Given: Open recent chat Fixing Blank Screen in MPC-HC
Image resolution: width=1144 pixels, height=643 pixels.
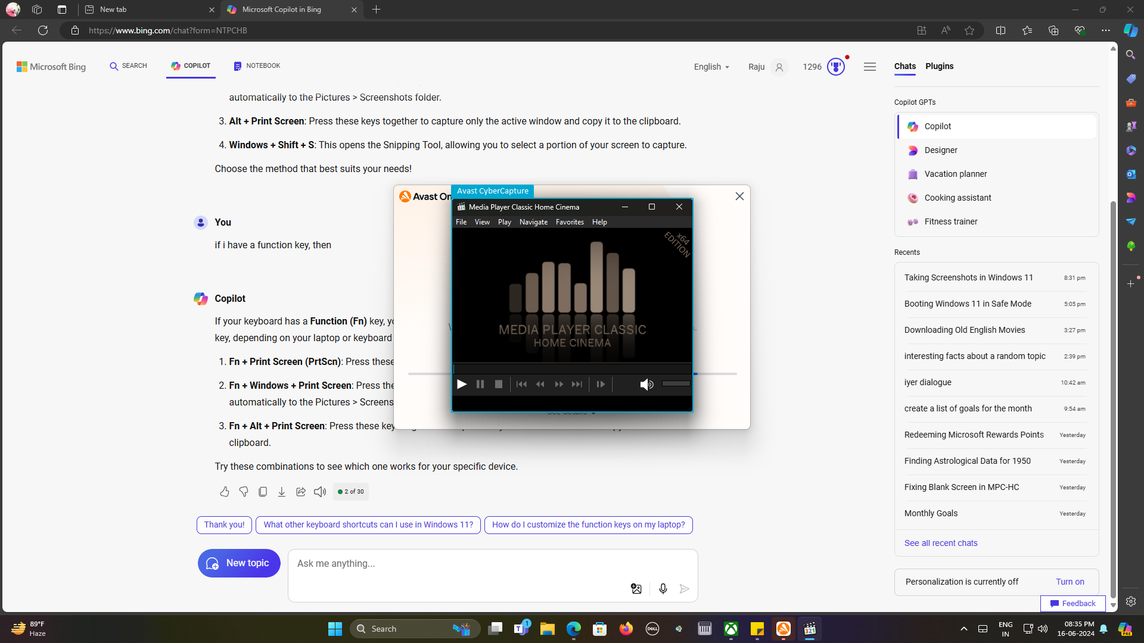Looking at the screenshot, I should coord(996,488).
